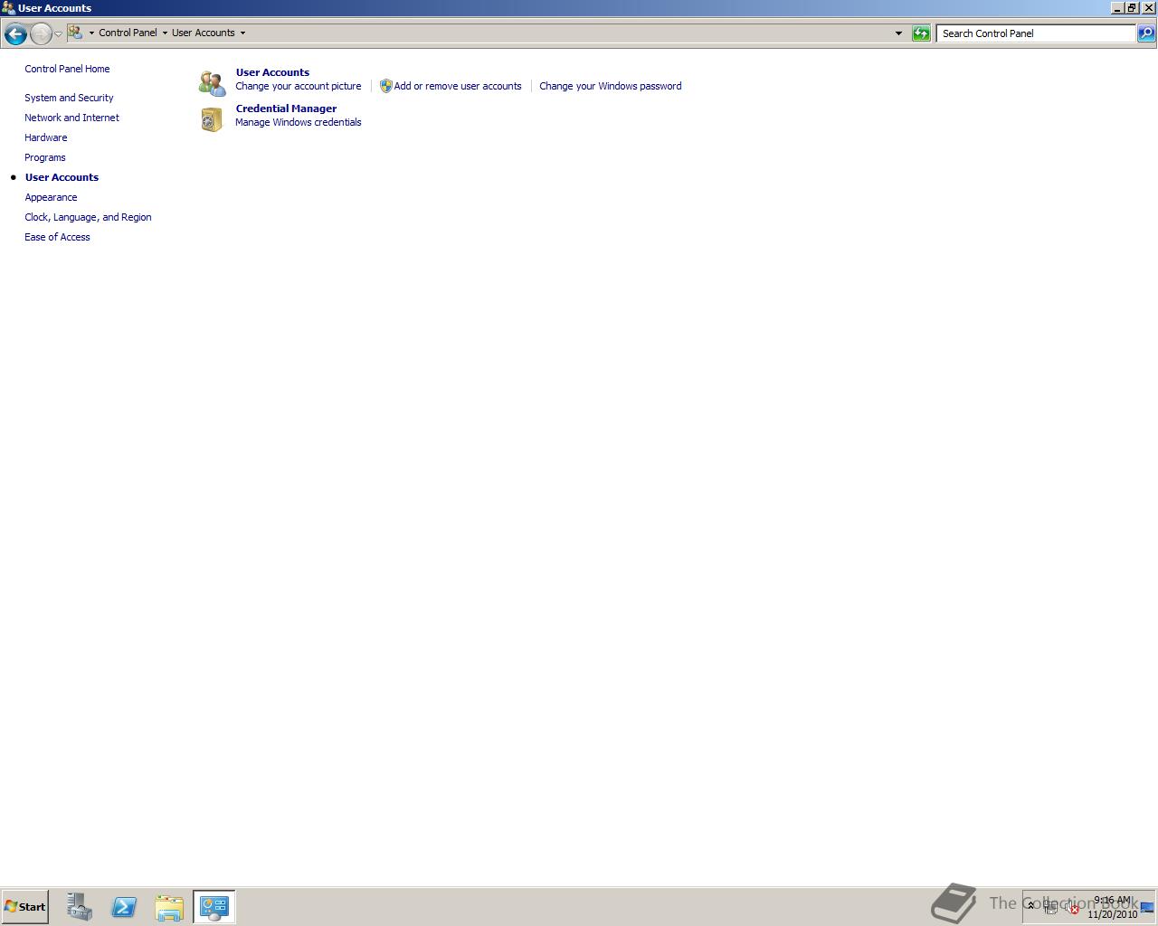The width and height of the screenshot is (1158, 926).
Task: Launch Windows PowerShell from the taskbar
Action: click(124, 907)
